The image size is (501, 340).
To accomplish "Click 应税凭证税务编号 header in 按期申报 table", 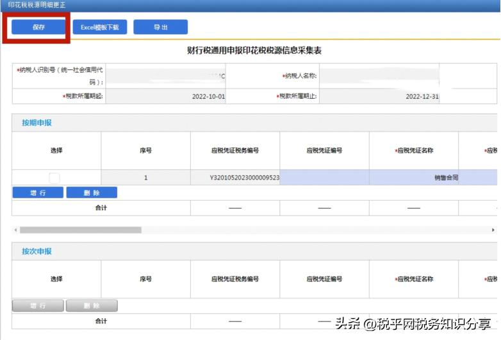I will 235,150.
